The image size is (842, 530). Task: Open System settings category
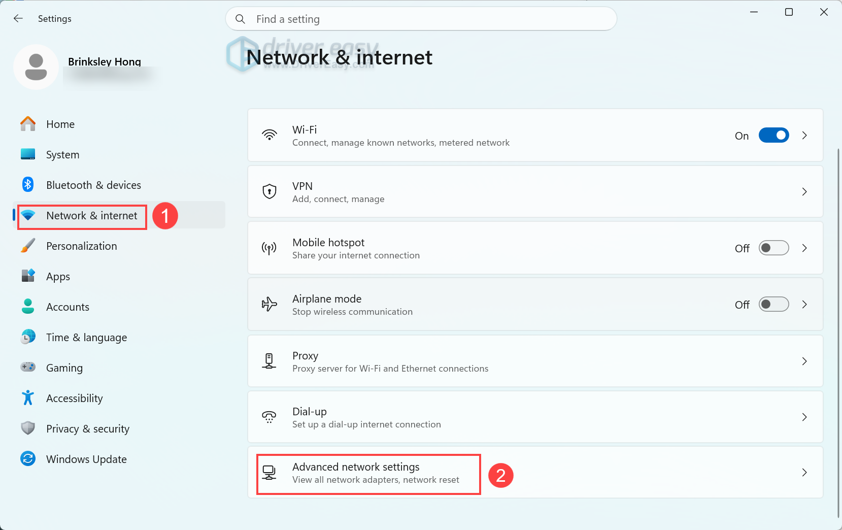pos(63,155)
